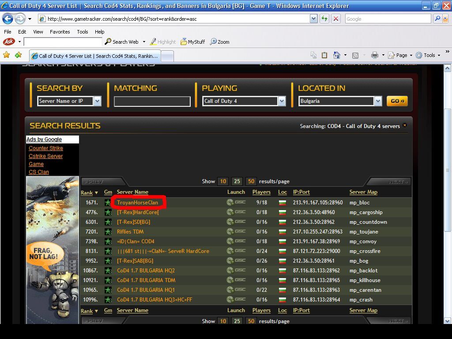Click the Ask toolbar logo
Viewport: 452px width, 339px height.
(9, 42)
